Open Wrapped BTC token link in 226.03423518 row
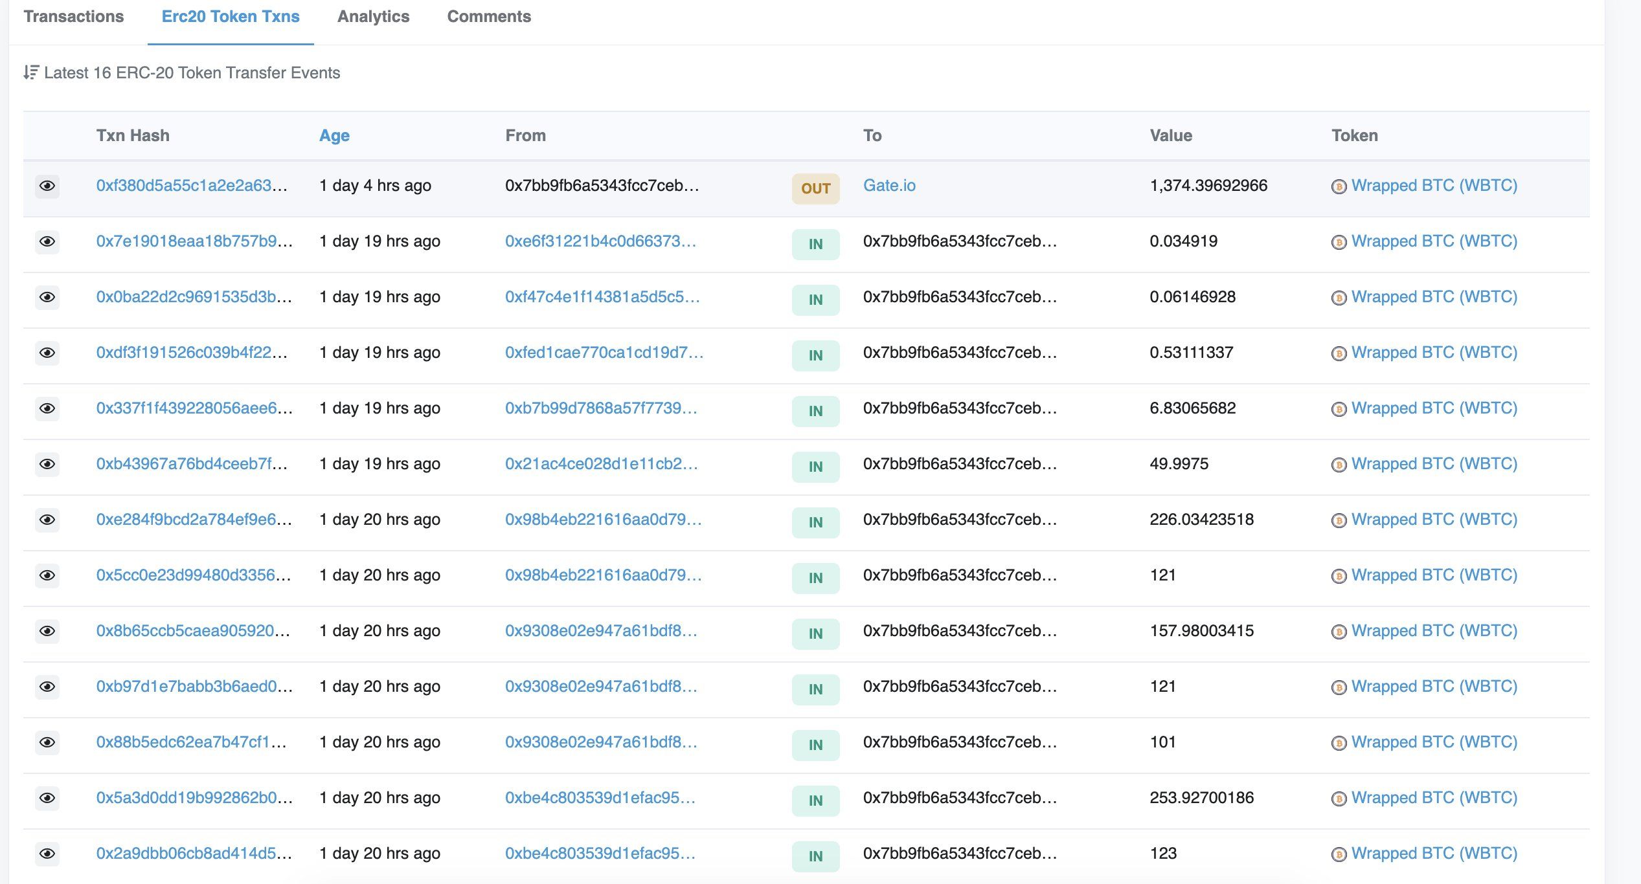This screenshot has width=1641, height=884. [1434, 520]
